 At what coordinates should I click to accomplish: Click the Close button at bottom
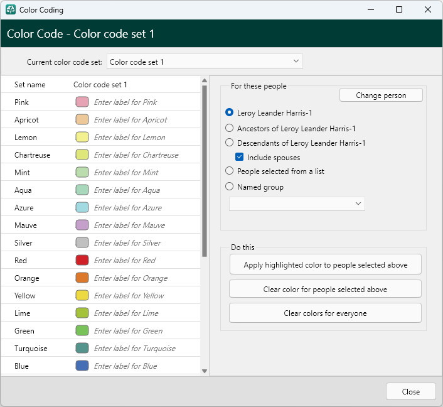(411, 391)
